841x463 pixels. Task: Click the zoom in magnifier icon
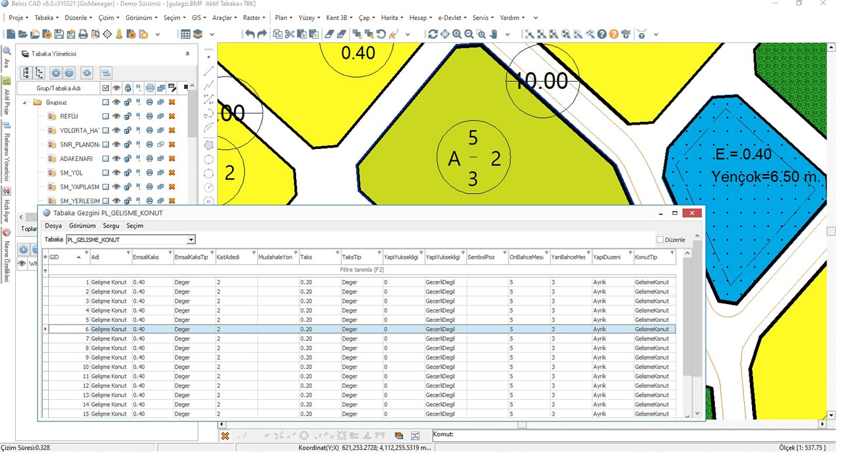click(x=456, y=34)
